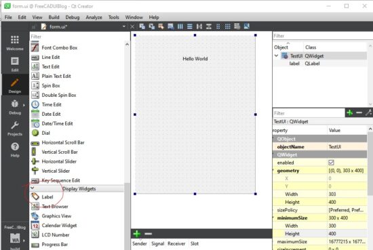Pick the Calendar Widget item

59,226
